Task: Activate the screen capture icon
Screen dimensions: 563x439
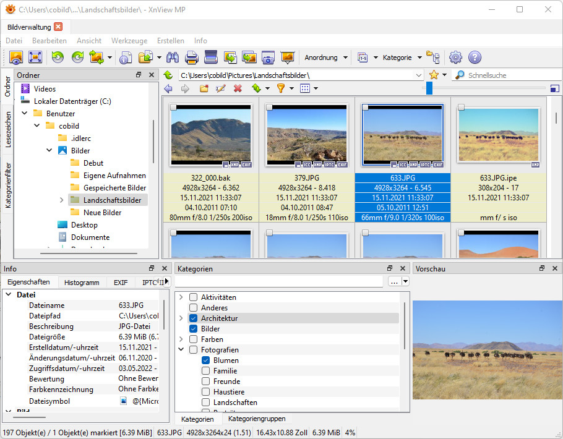Action: (x=268, y=58)
